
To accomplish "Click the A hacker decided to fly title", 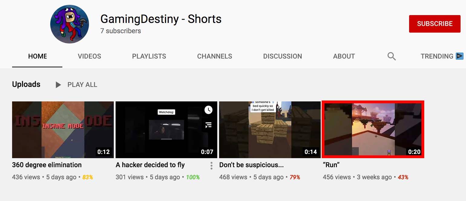I will point(150,165).
